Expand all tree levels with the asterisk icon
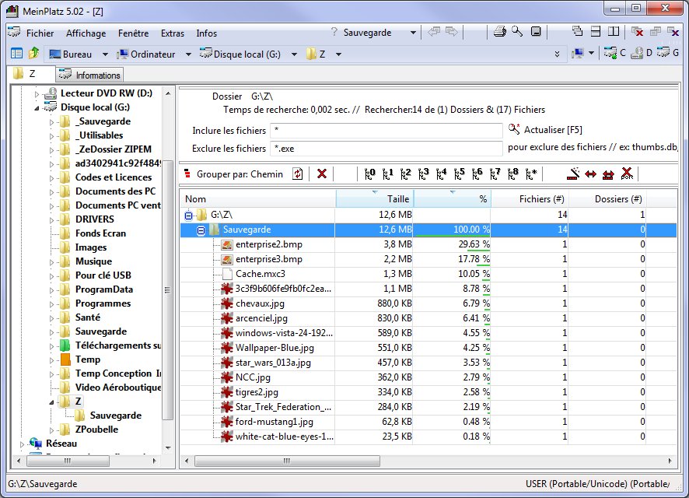 [531, 174]
